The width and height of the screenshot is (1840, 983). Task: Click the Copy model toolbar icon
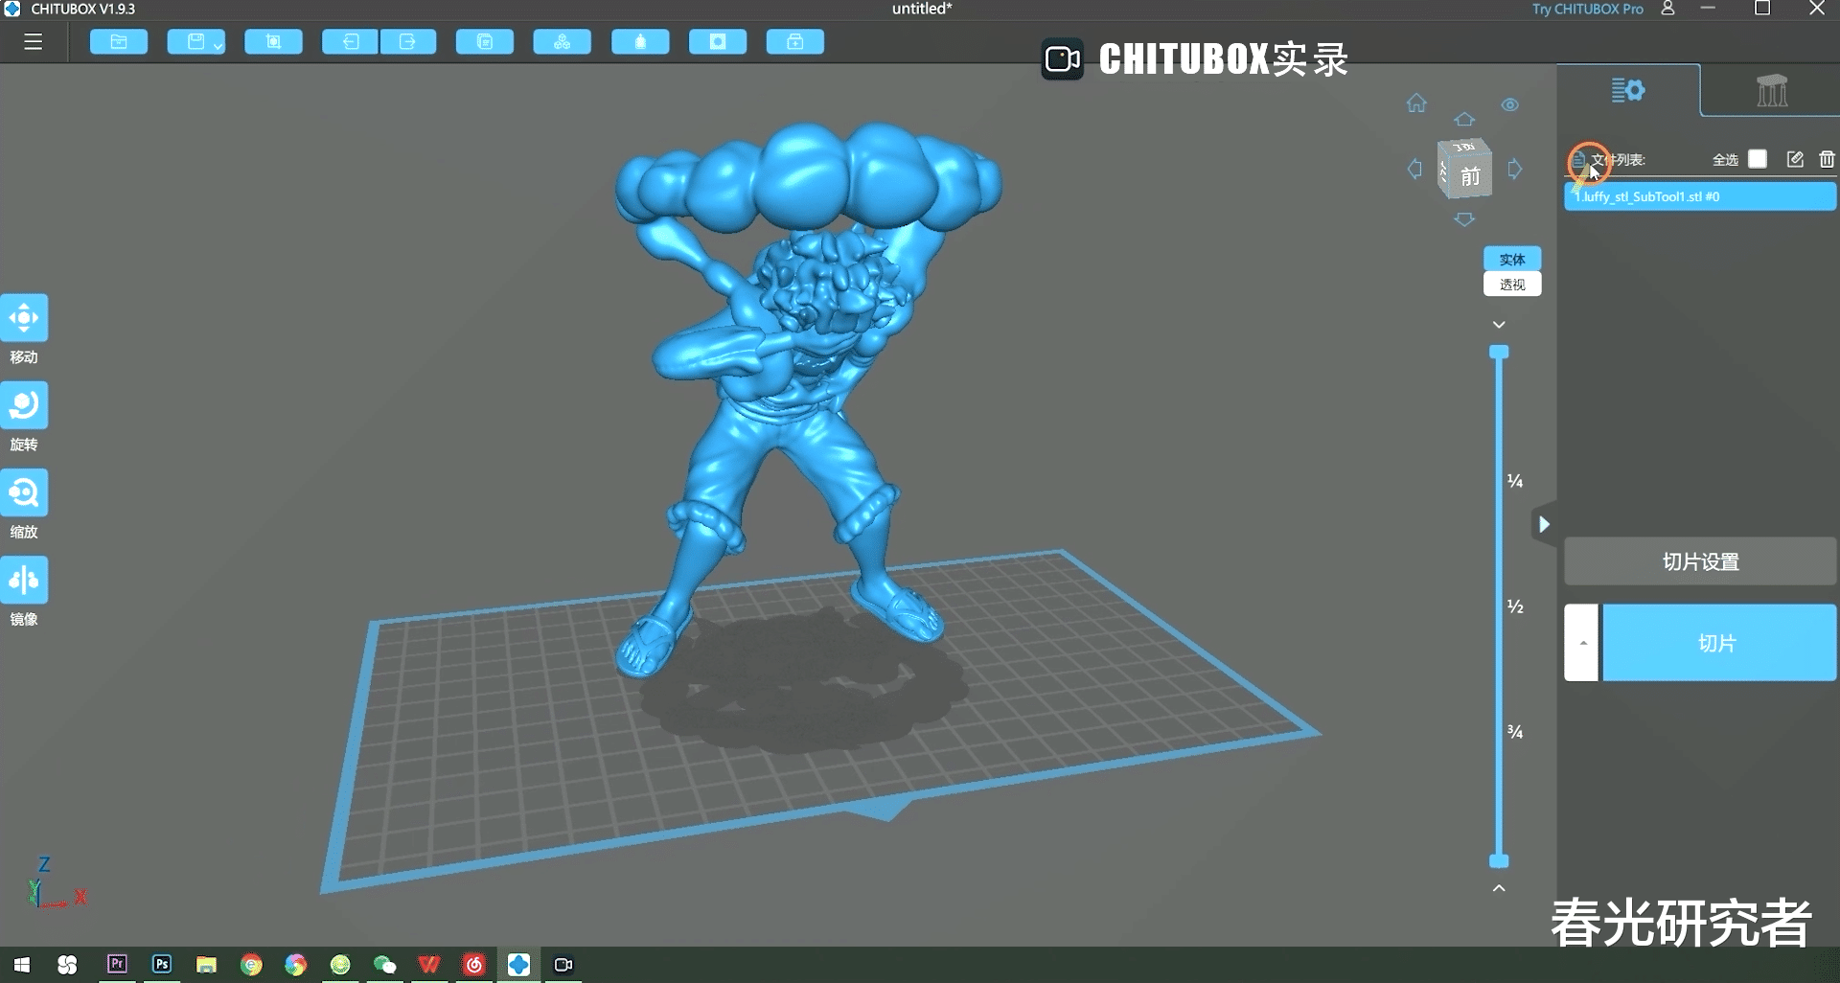(x=485, y=42)
